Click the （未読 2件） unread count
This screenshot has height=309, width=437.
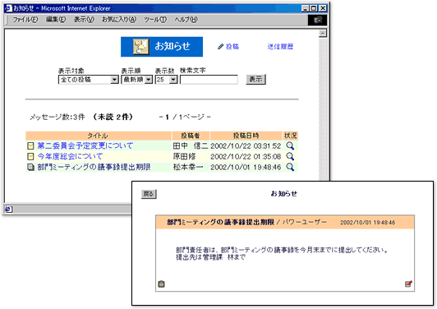pyautogui.click(x=113, y=117)
